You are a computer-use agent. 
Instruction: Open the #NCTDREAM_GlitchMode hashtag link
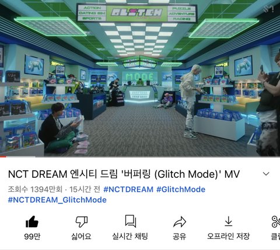[57, 200]
